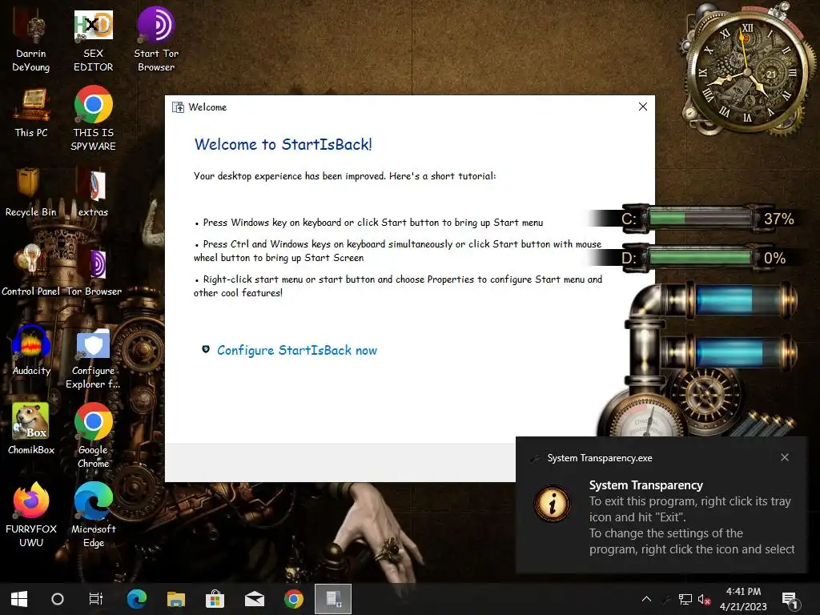This screenshot has height=615, width=820.
Task: Click the System Transparency notification title
Action: click(x=646, y=485)
